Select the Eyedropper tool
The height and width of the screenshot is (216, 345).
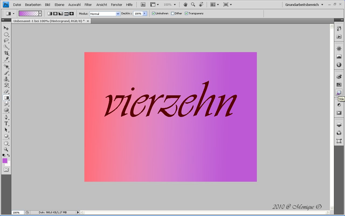point(6,59)
